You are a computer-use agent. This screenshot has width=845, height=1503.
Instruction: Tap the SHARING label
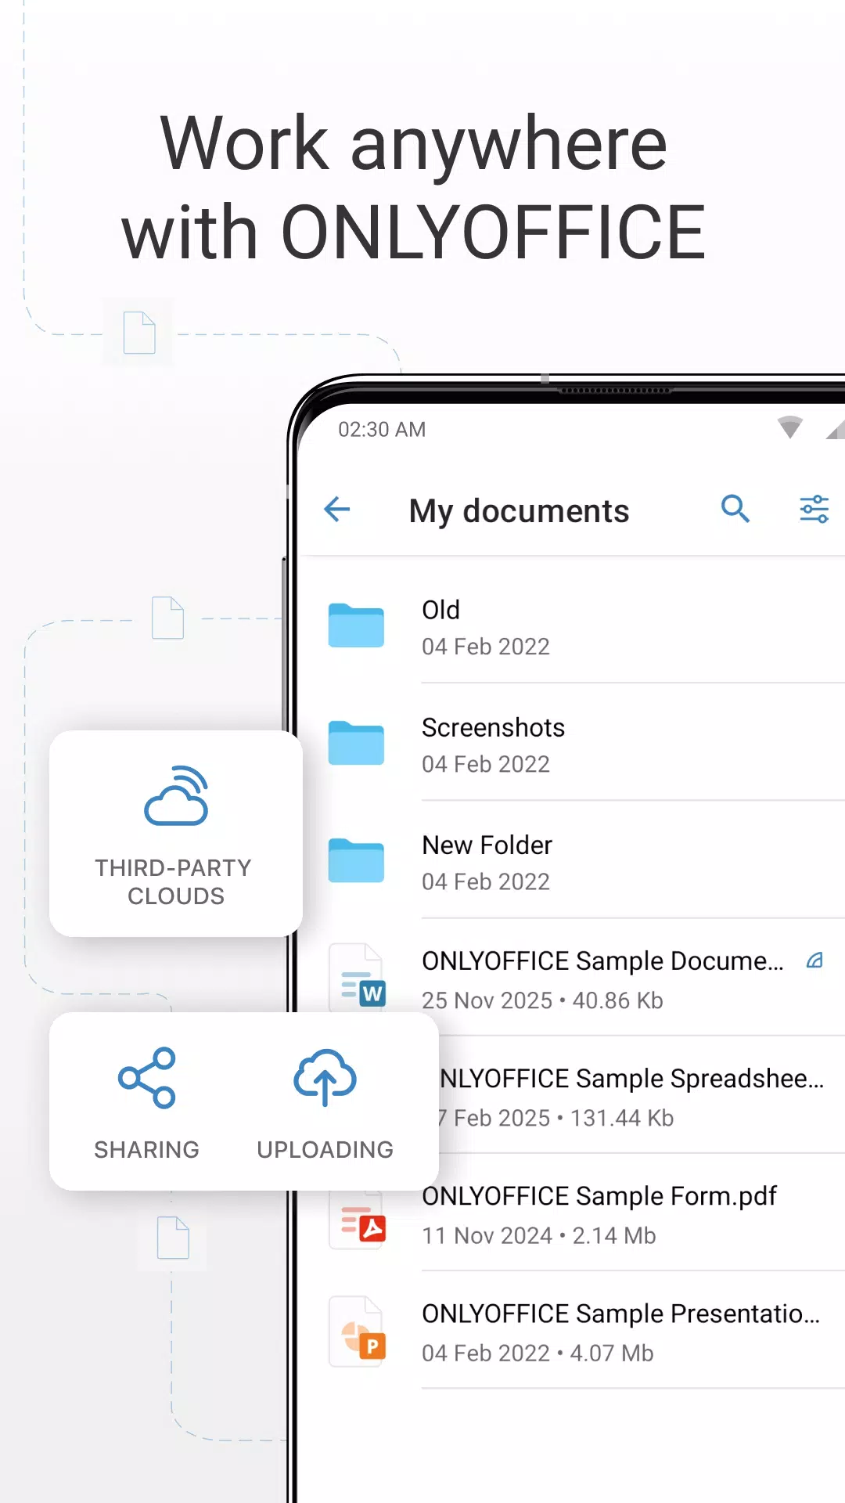147,1149
